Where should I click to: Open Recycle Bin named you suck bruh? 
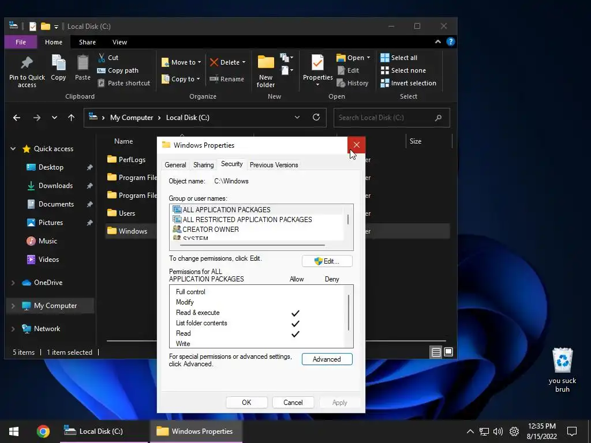pos(562,370)
